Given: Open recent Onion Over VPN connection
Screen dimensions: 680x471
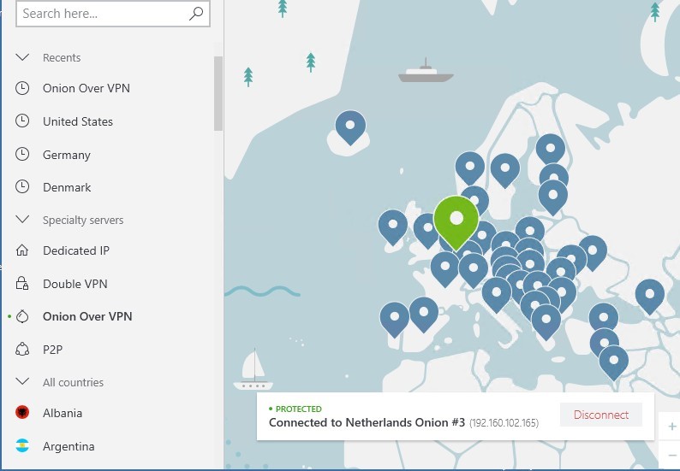Looking at the screenshot, I should [86, 89].
